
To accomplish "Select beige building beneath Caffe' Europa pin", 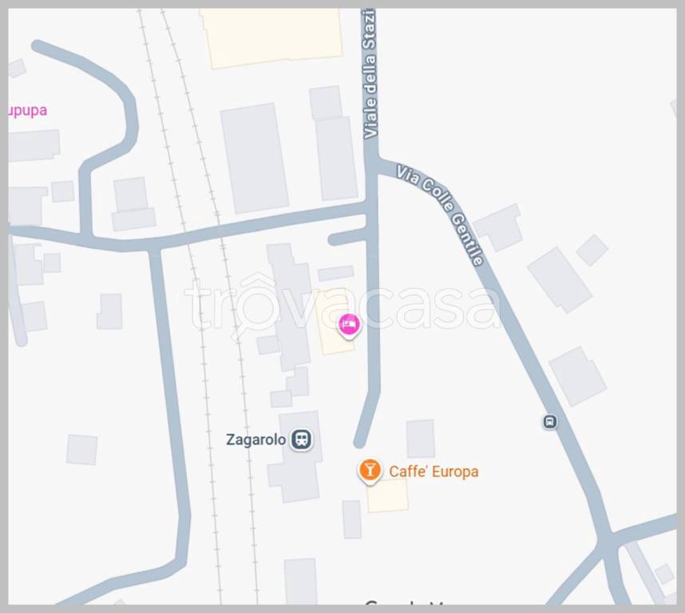I will [387, 495].
